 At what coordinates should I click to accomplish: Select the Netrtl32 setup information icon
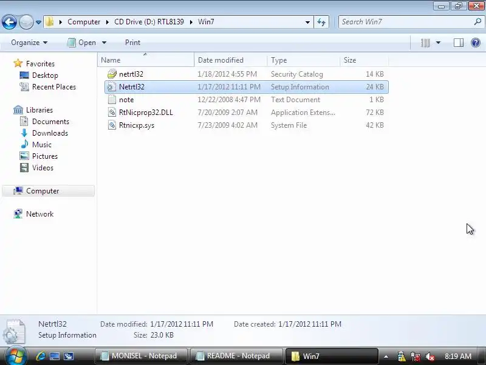(112, 87)
